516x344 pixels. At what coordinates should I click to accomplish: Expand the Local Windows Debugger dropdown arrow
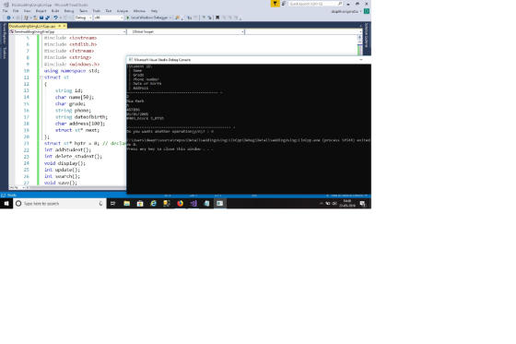coord(170,18)
